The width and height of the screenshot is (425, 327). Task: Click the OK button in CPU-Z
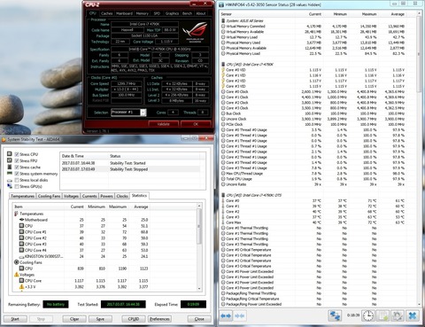(x=196, y=124)
